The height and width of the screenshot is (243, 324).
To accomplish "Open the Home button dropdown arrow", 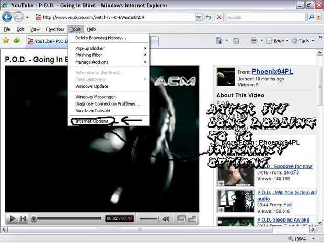I will (227, 40).
